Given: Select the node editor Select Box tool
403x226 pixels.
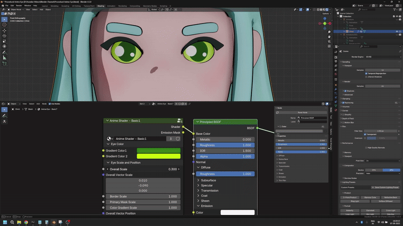Looking at the screenshot, I should click(x=5, y=109).
